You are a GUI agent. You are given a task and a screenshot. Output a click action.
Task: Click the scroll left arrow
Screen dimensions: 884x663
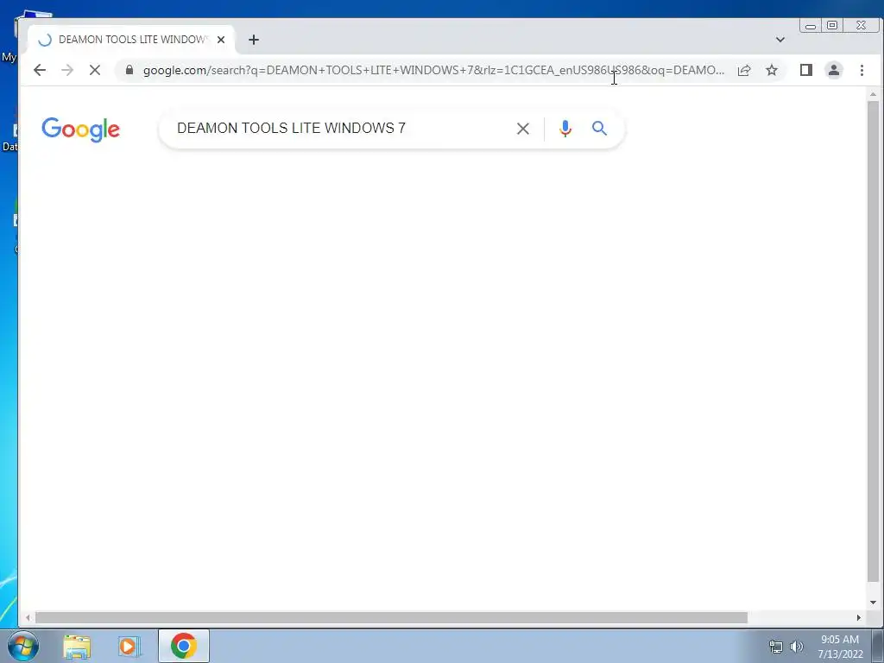point(28,618)
